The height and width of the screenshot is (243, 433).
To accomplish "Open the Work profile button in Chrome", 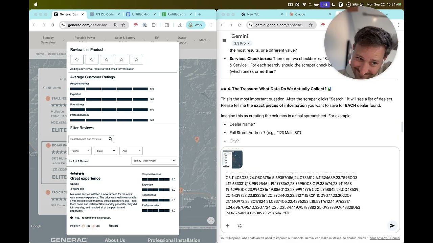I will 196,25.
